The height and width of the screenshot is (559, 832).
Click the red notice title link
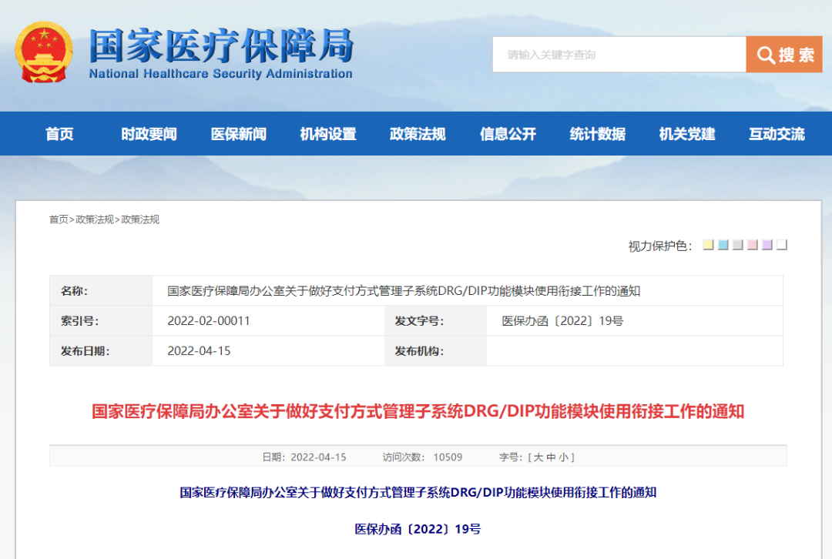(x=416, y=411)
